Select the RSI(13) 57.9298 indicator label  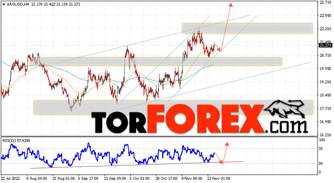[x=16, y=140]
